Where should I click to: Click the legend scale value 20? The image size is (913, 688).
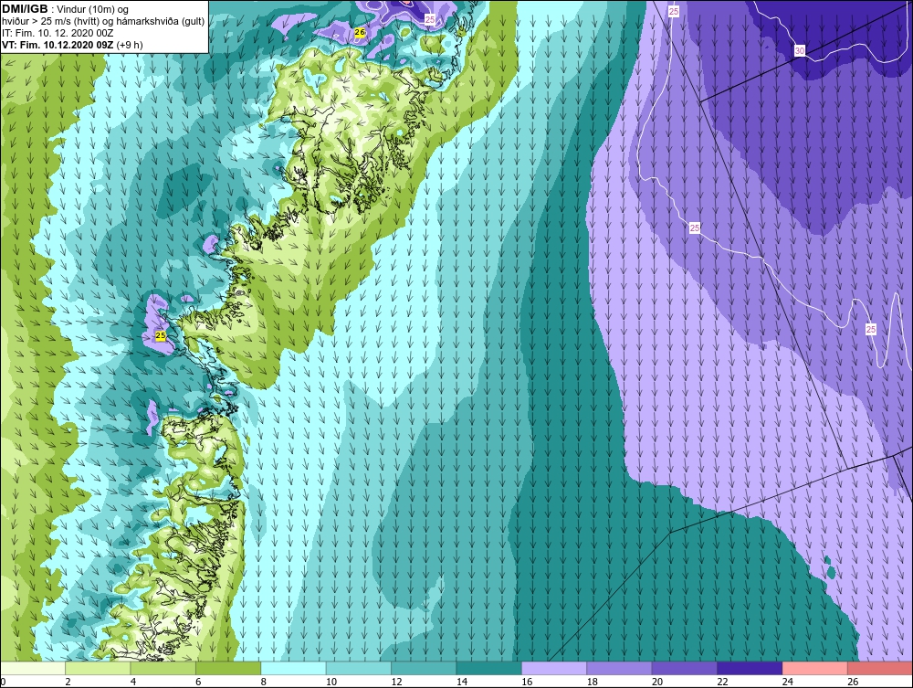click(x=657, y=682)
